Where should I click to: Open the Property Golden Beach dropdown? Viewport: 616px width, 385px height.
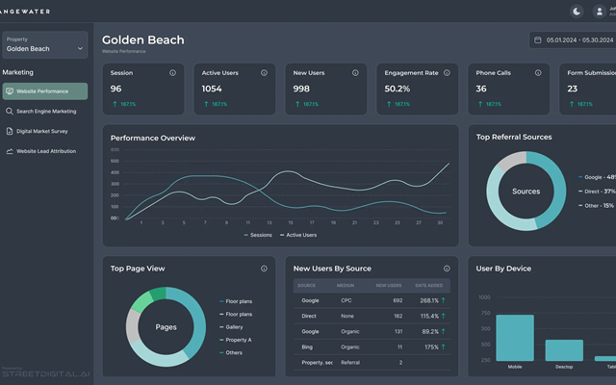pyautogui.click(x=45, y=45)
